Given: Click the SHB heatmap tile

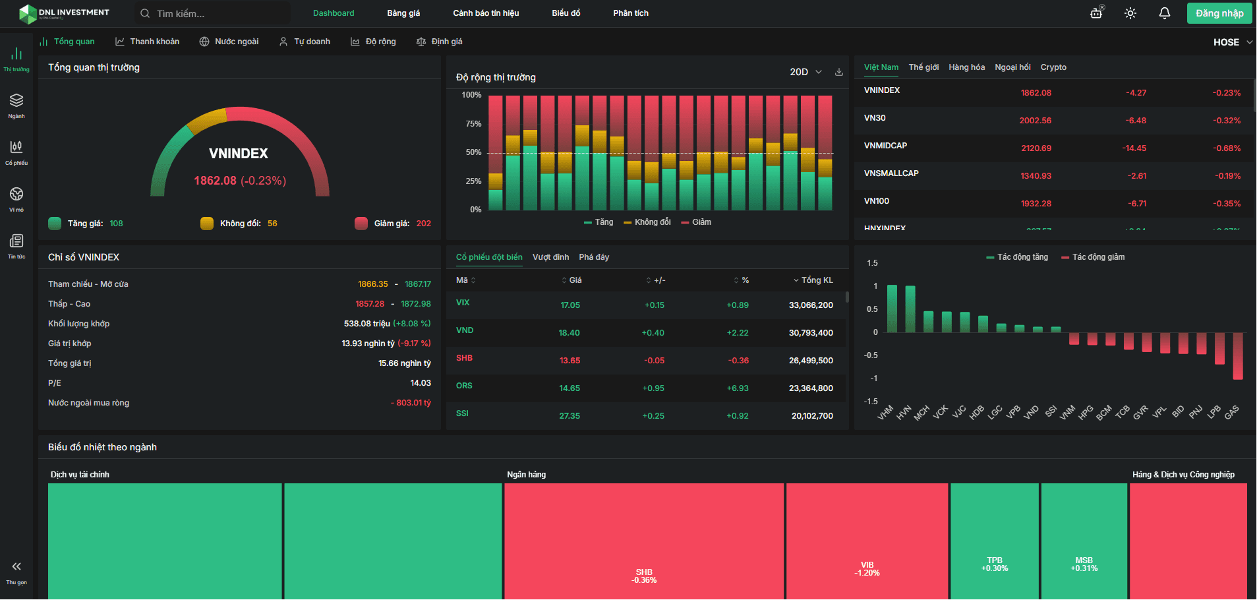Looking at the screenshot, I should pos(644,541).
